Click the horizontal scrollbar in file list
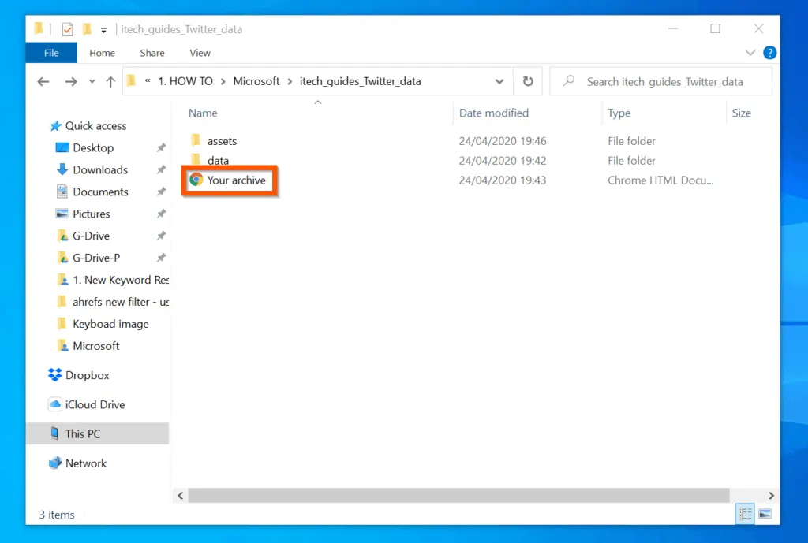 [458, 495]
